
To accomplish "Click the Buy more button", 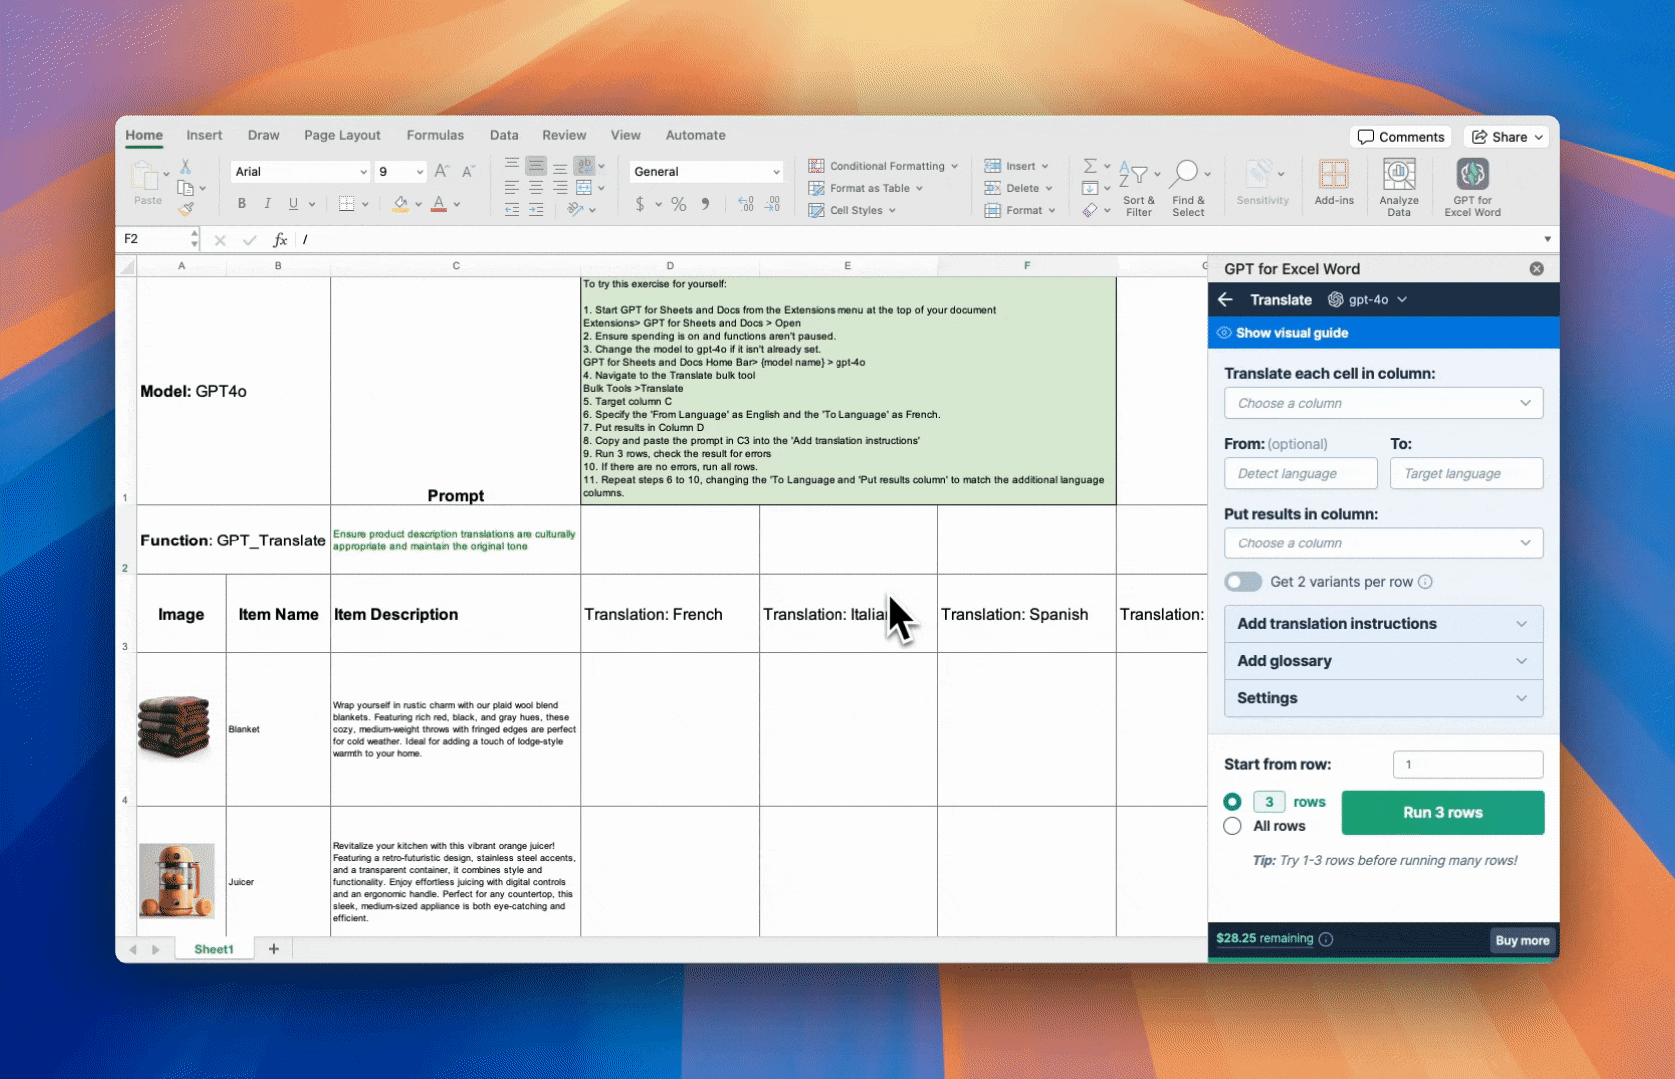I will [x=1521, y=940].
